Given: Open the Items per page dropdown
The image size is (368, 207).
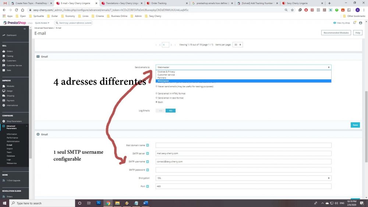Looking at the screenshot, I should (237, 45).
